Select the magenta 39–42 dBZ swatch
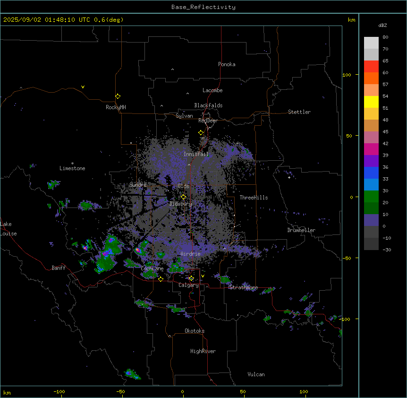Image resolution: width=407 pixels, height=398 pixels. point(371,149)
